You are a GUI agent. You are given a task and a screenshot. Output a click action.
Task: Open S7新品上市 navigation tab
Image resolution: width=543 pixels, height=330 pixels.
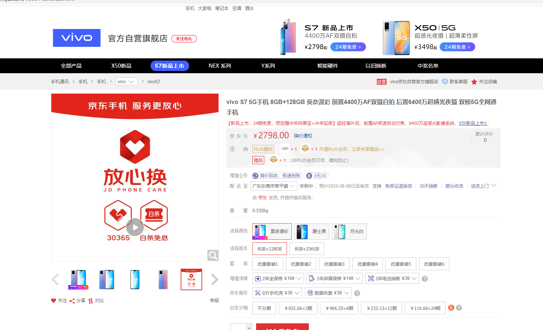169,66
